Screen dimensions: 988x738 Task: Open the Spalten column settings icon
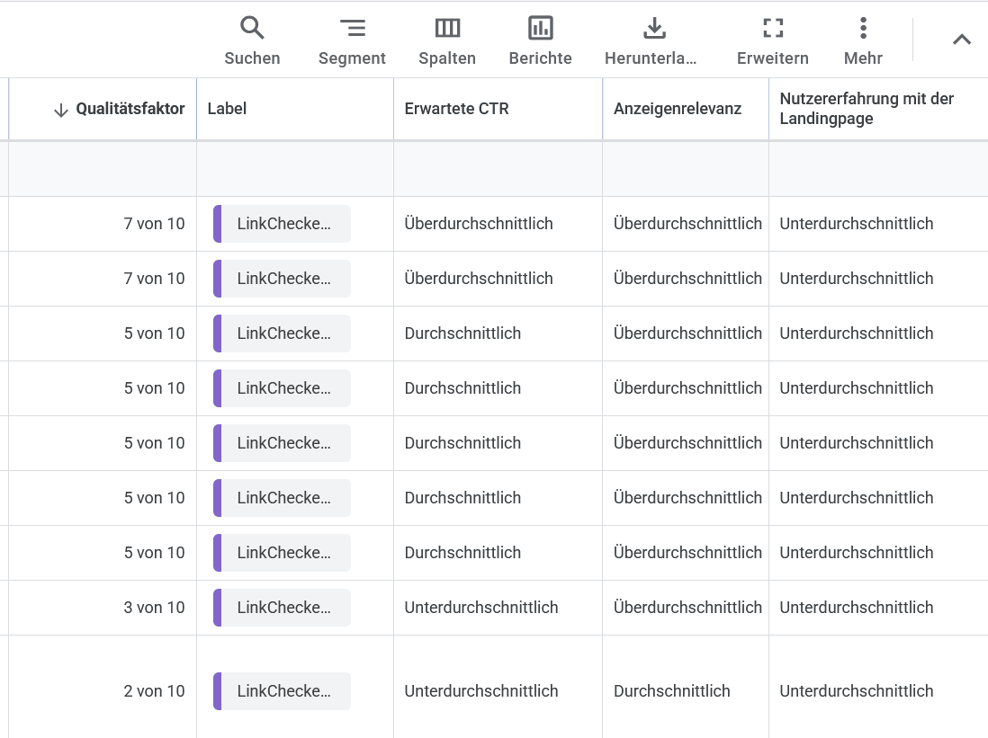(447, 28)
